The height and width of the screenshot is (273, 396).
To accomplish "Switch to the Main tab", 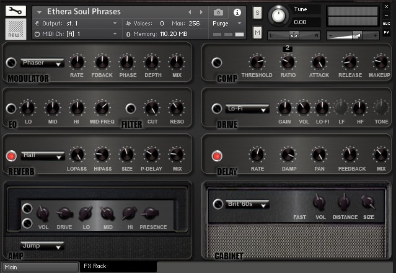I will click(40, 267).
